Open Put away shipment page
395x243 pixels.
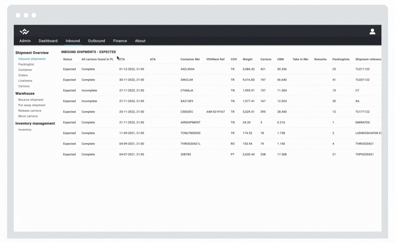click(x=32, y=105)
